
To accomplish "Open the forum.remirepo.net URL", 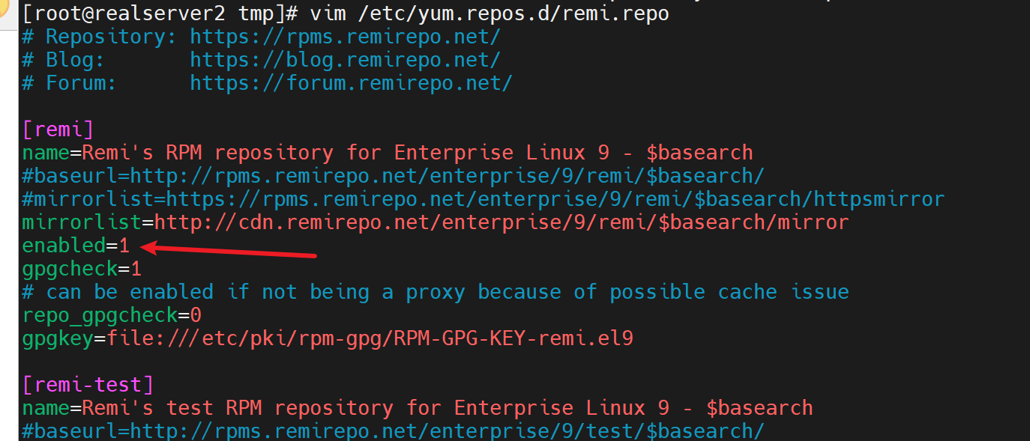I will (x=351, y=82).
